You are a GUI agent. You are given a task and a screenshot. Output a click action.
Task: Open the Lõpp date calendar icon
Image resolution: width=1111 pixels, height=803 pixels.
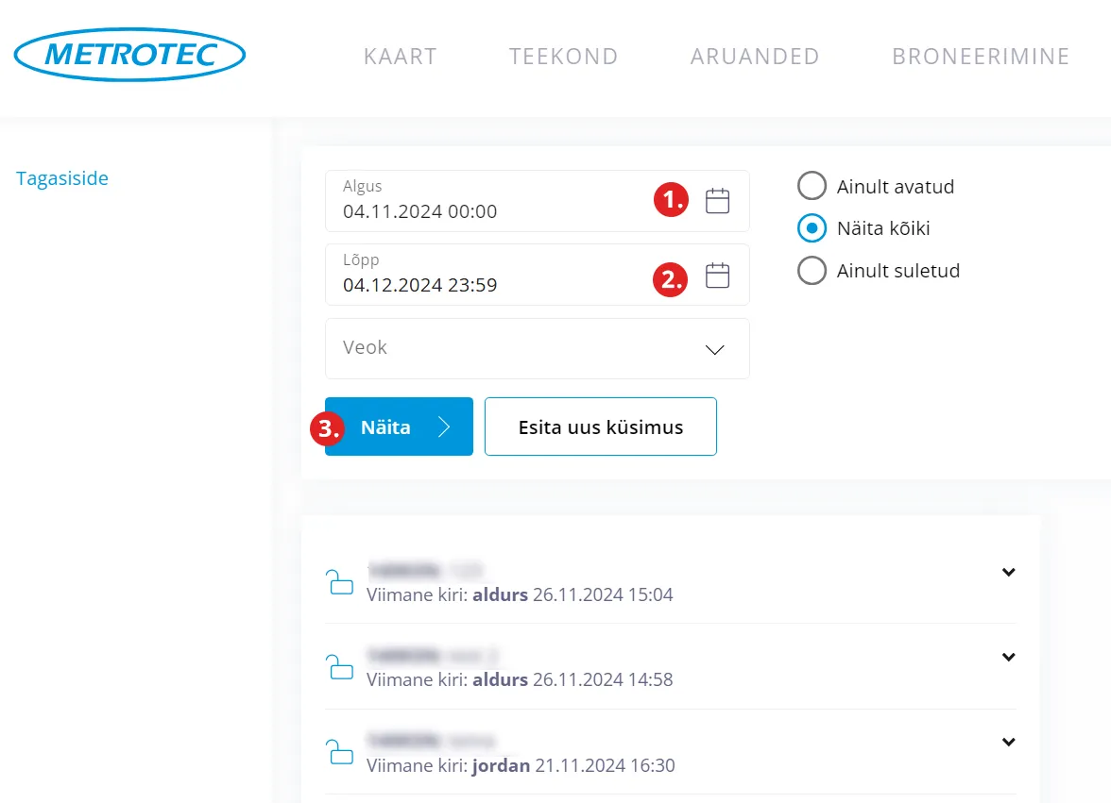(x=718, y=276)
